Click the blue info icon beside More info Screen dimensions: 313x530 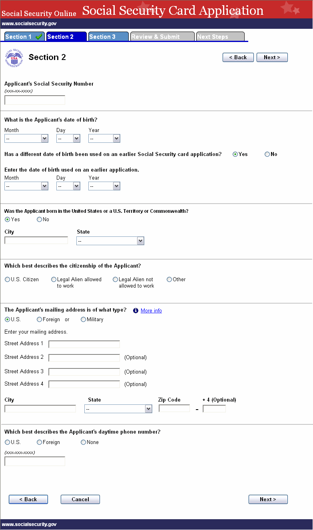point(136,311)
